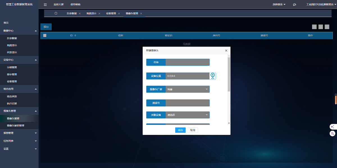
Task: Click the 名称 input field
Action: pos(188,62)
